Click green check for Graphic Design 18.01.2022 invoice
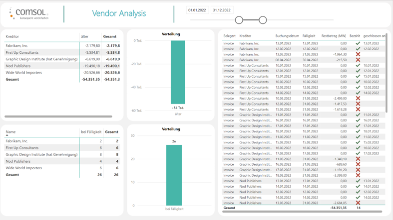 coord(358,131)
